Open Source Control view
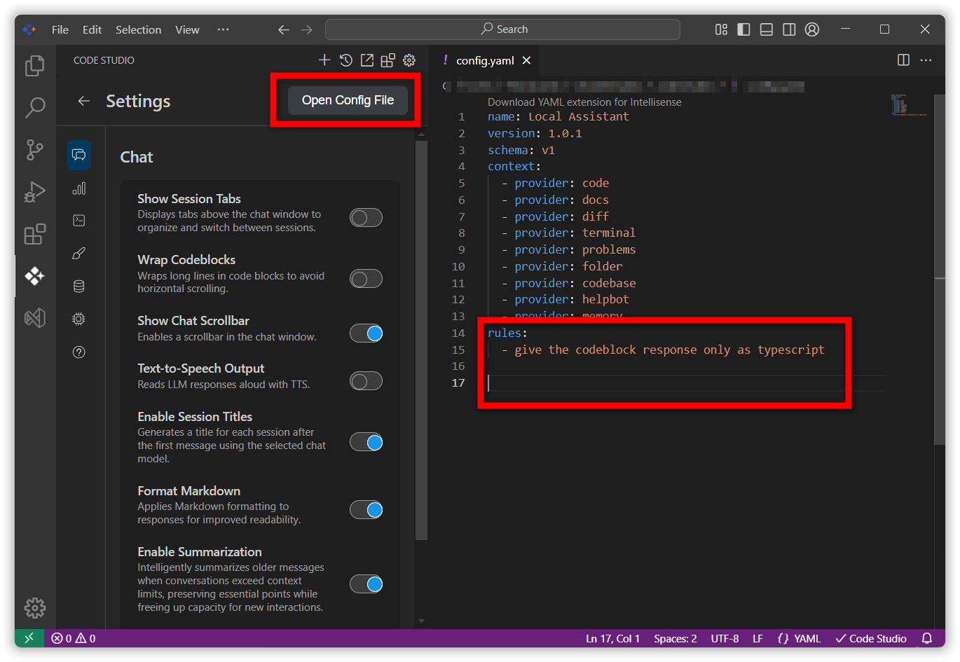 pos(34,149)
